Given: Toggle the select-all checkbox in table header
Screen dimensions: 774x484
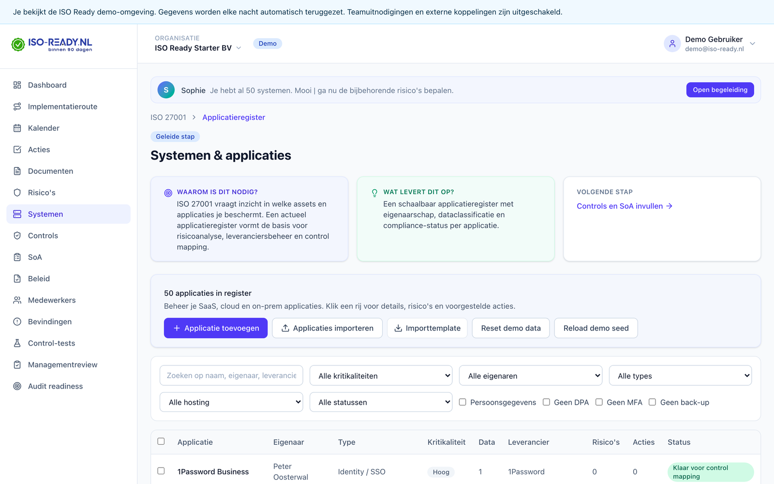Looking at the screenshot, I should (161, 441).
